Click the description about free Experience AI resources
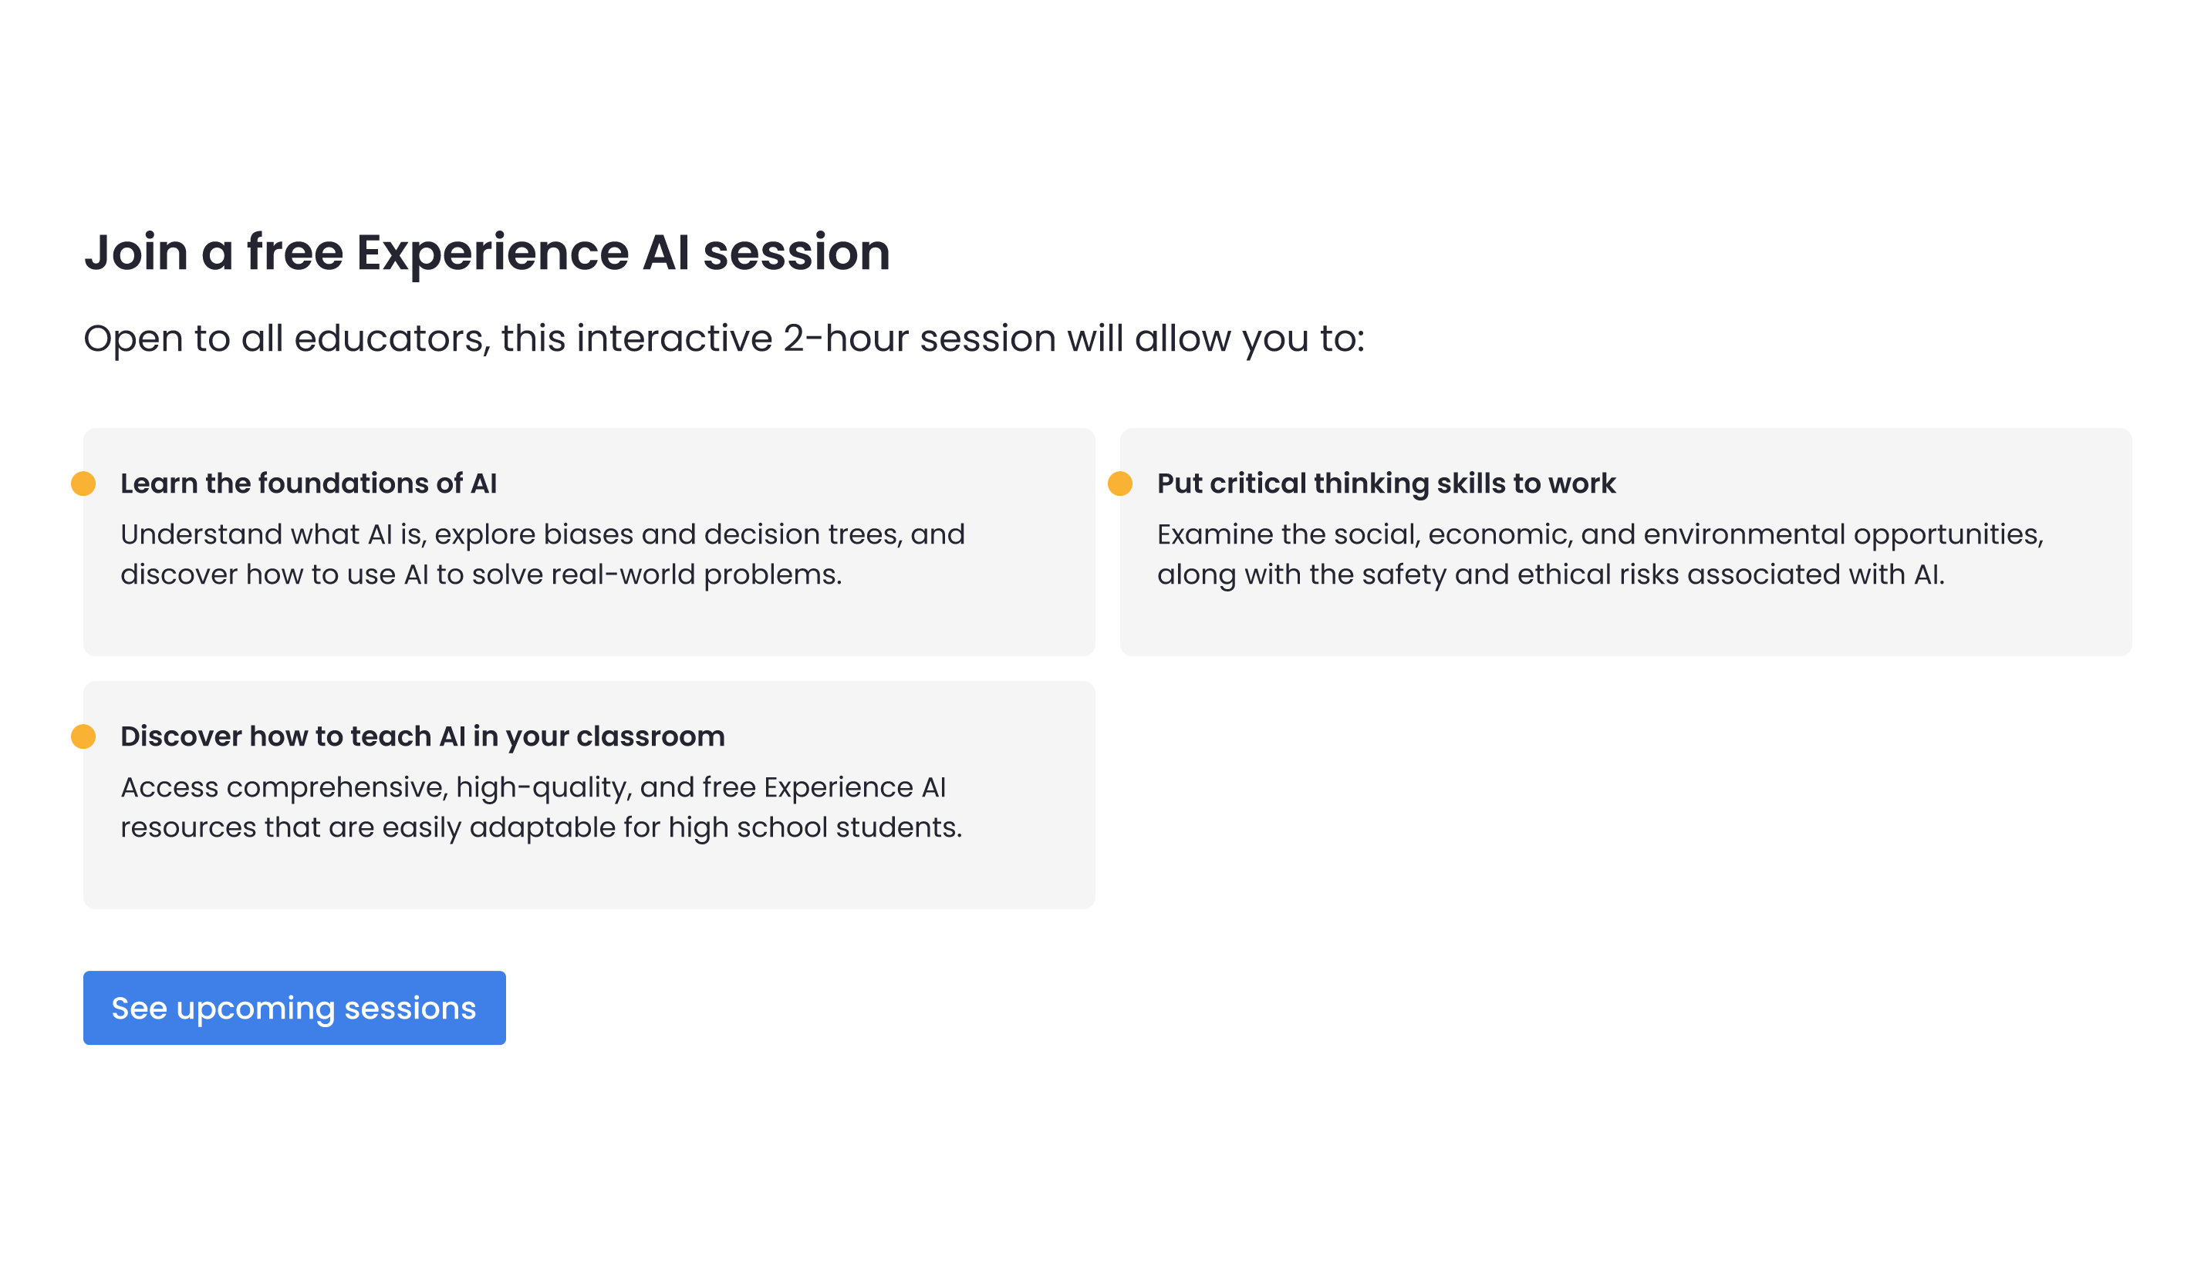Image resolution: width=2211 pixels, height=1277 pixels. point(542,807)
